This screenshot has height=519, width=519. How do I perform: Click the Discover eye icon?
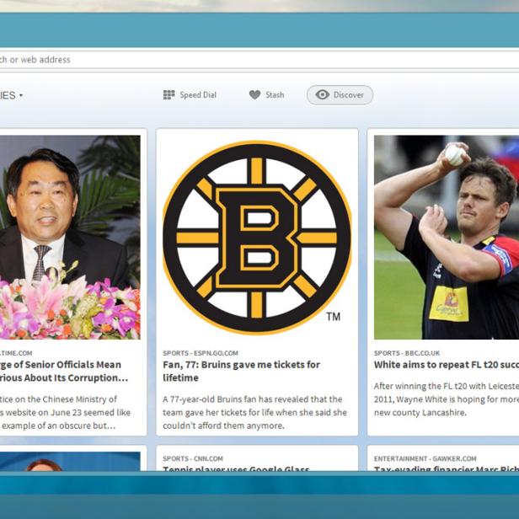point(322,94)
